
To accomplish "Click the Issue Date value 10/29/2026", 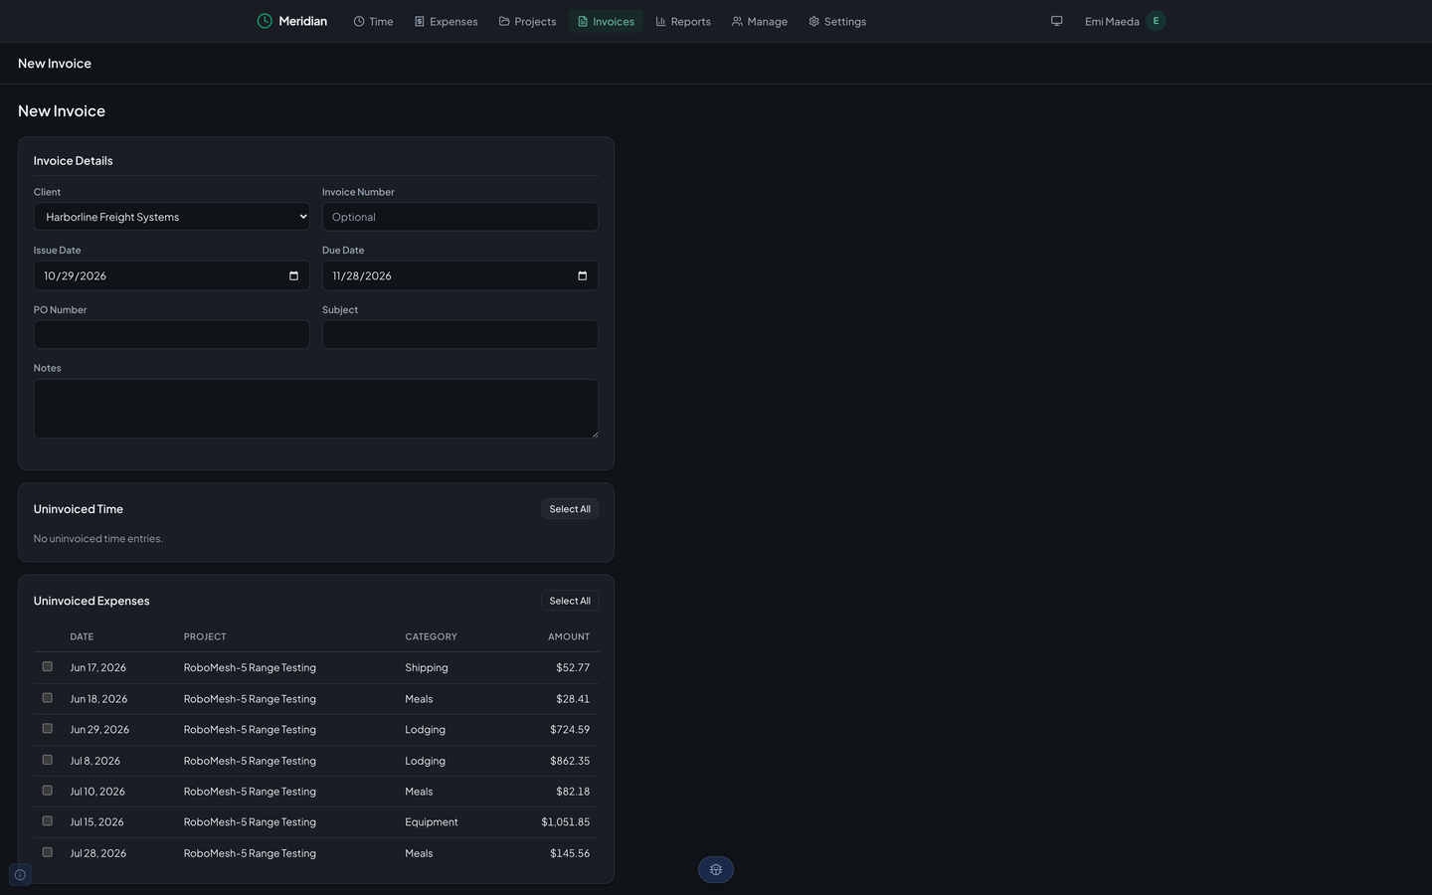I will click(76, 276).
